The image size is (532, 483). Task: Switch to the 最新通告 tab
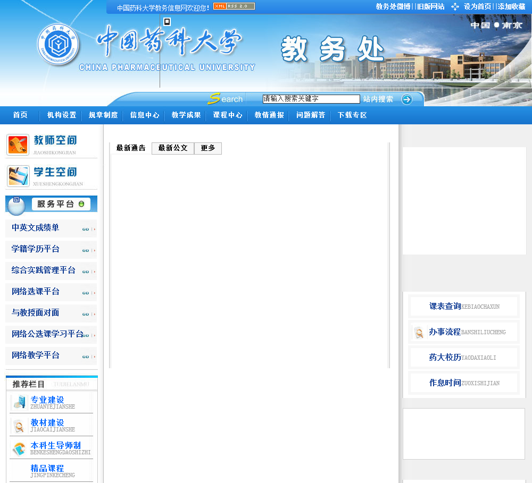131,148
